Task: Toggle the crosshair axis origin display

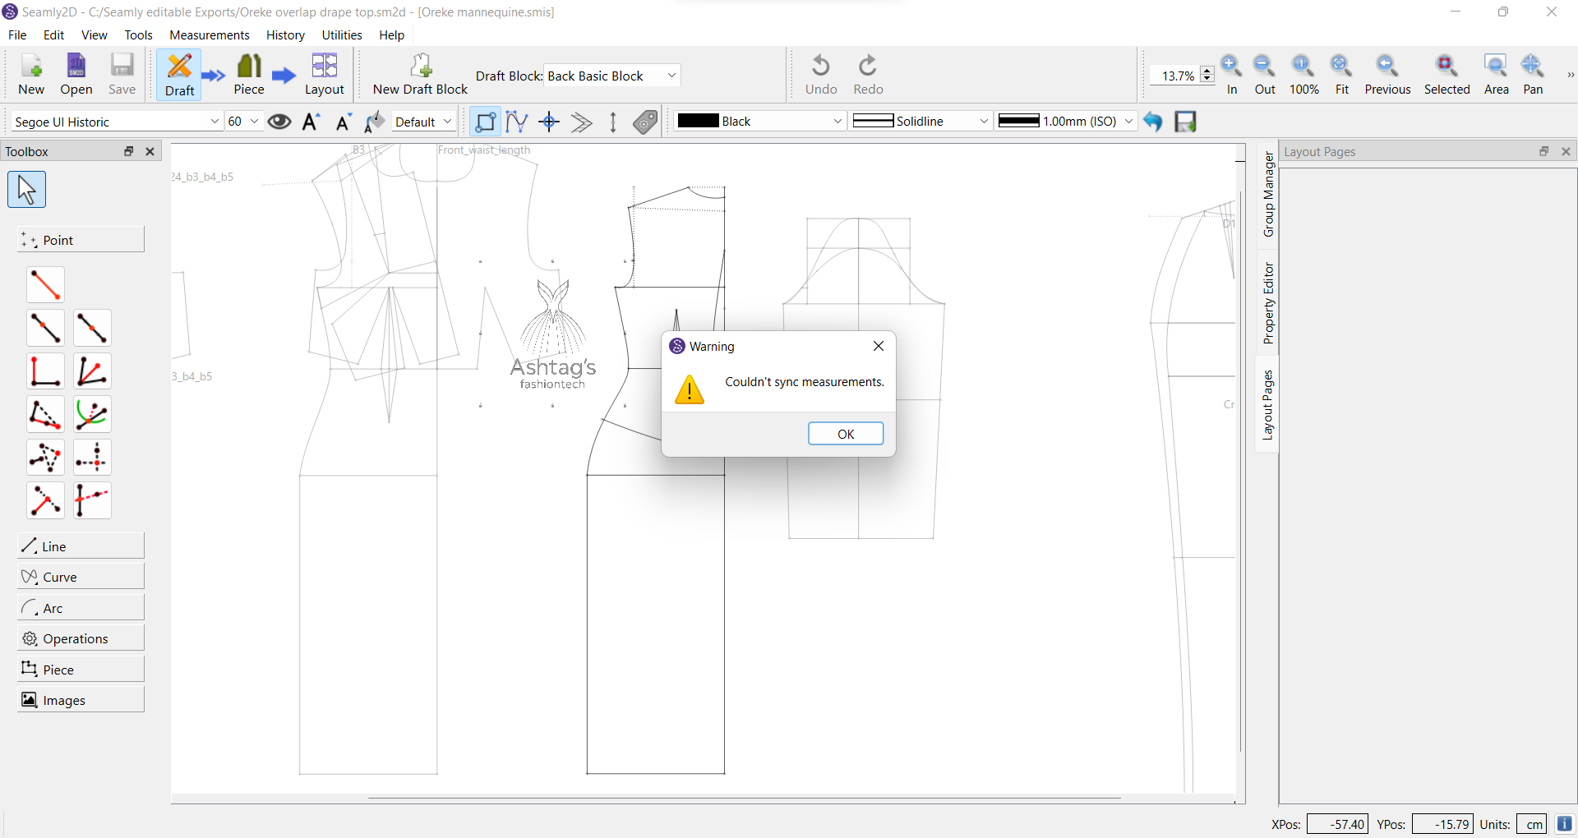Action: (549, 122)
